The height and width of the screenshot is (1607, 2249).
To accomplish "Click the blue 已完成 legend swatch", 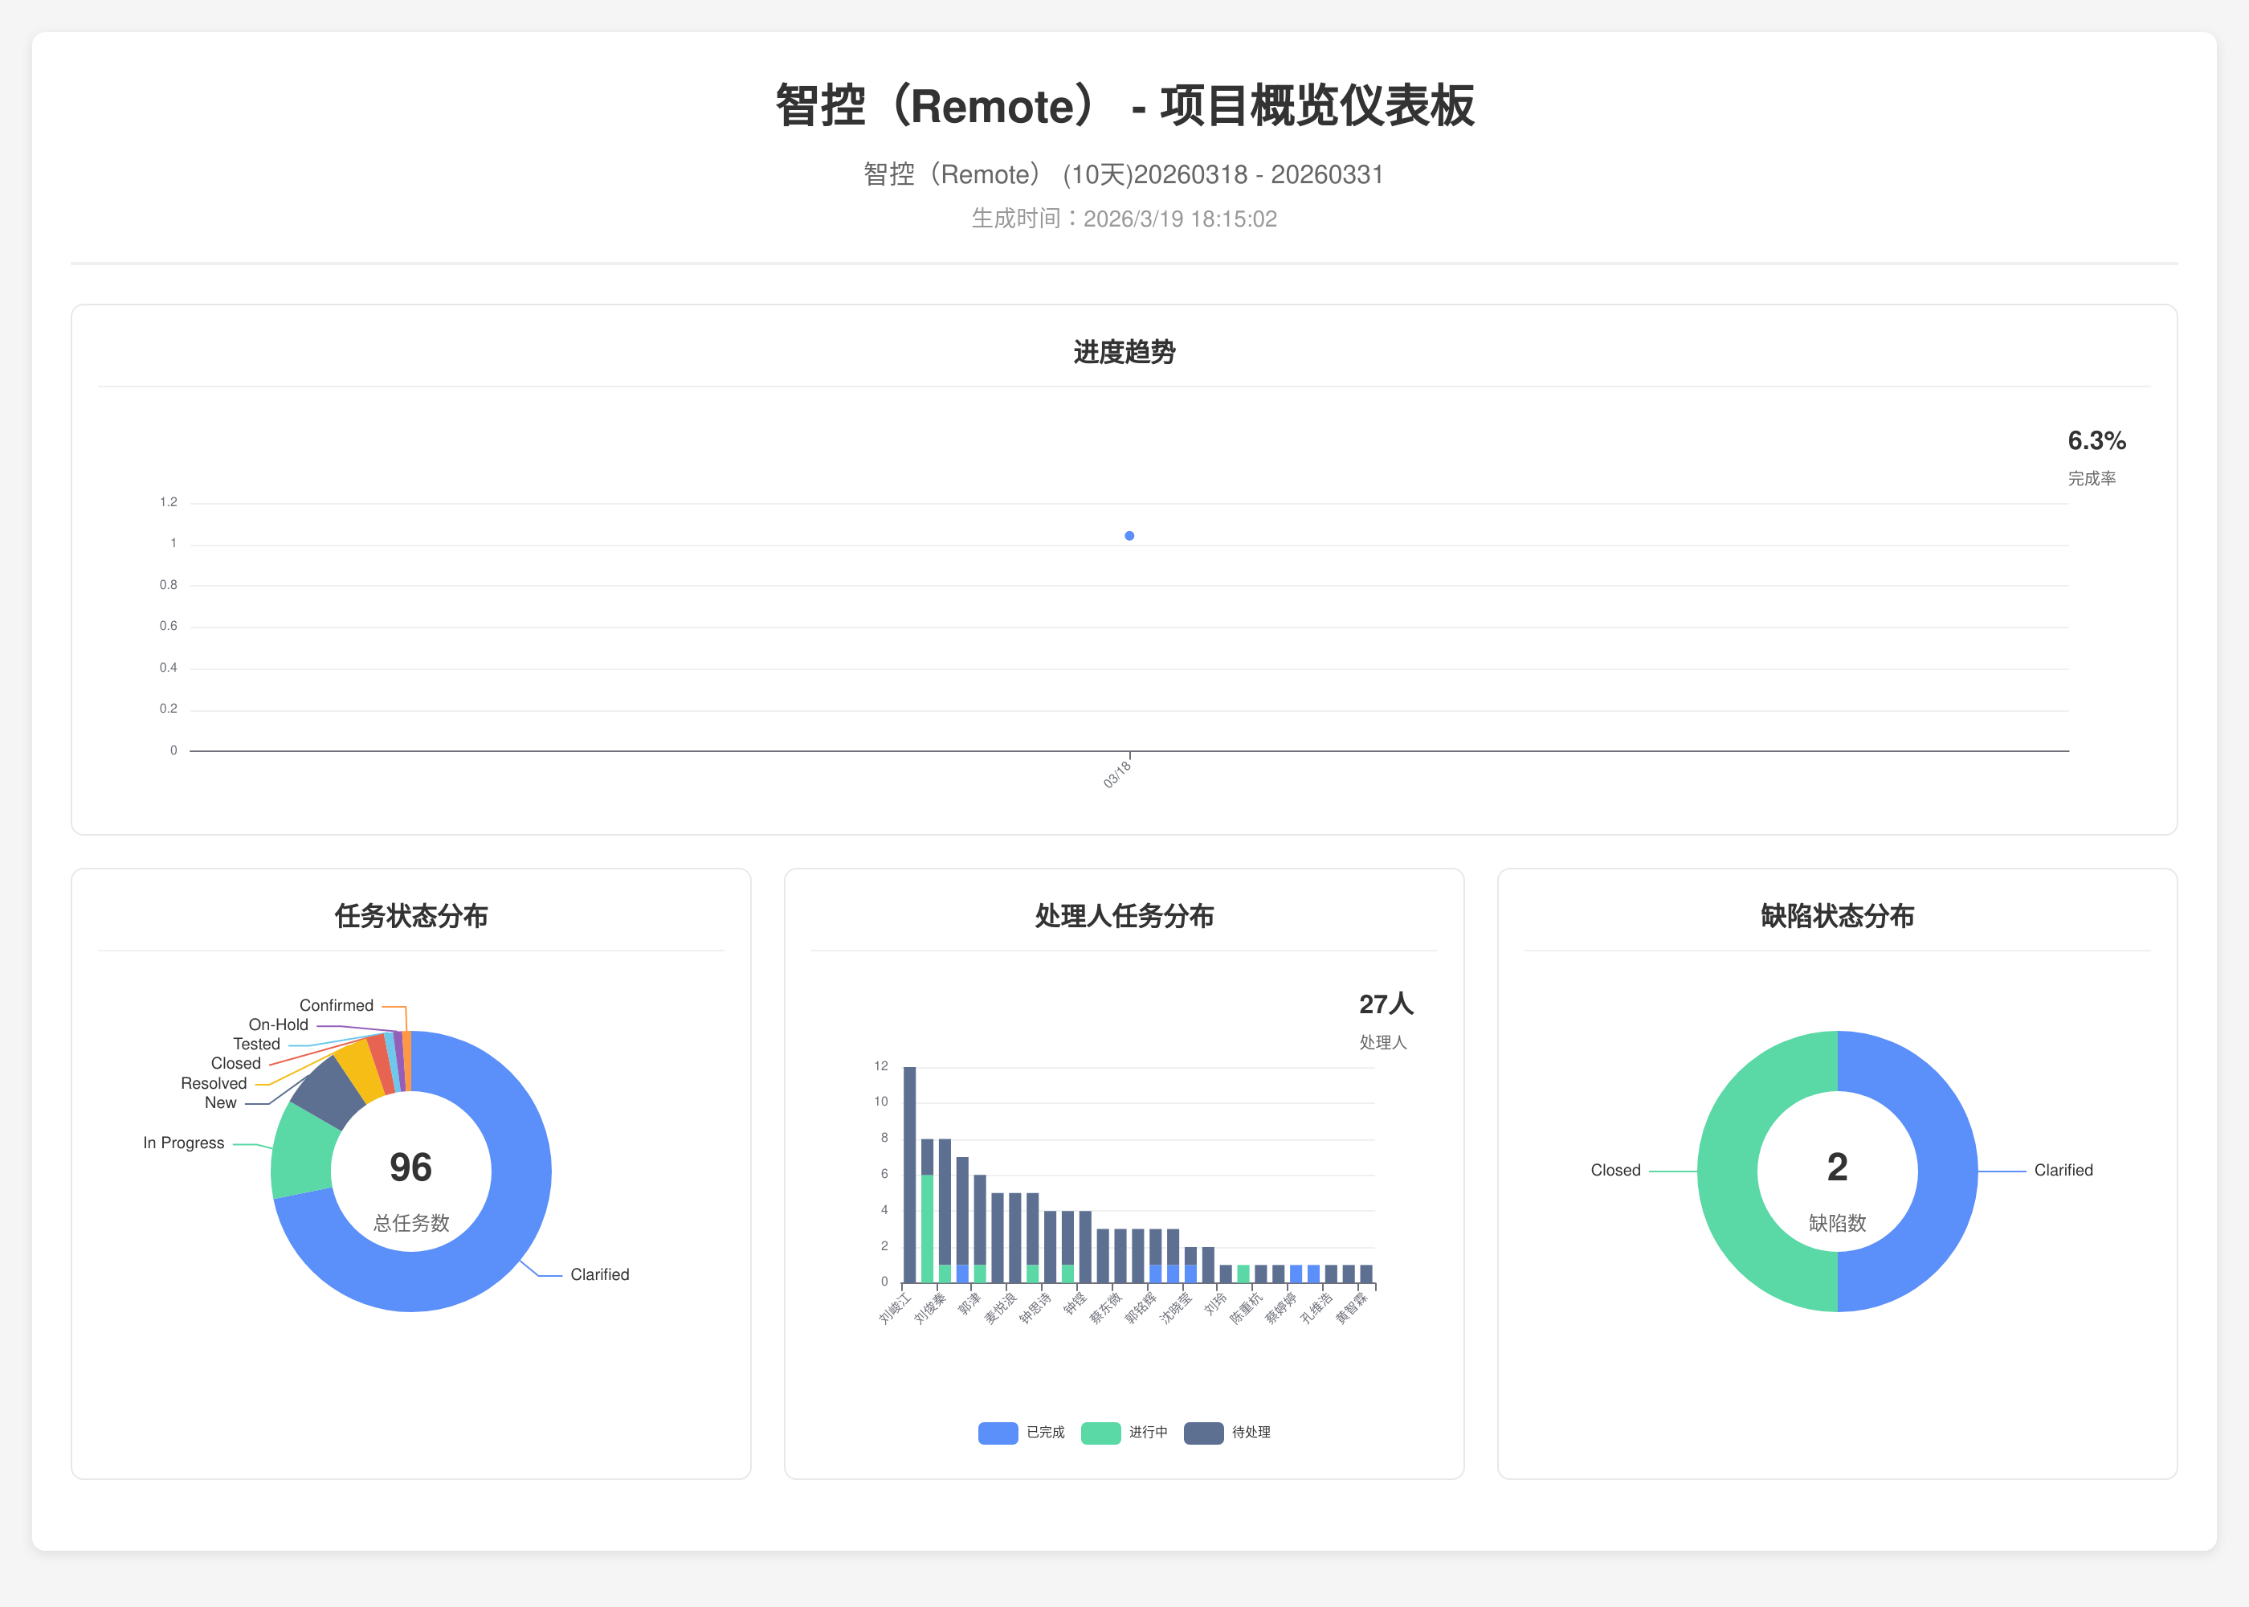I will 998,1433.
